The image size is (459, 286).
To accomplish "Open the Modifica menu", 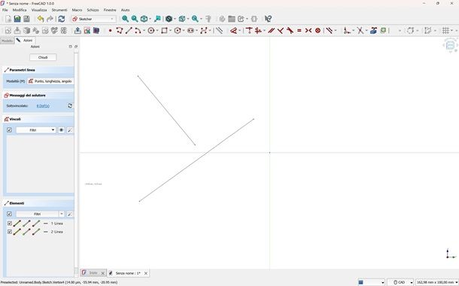I will click(x=20, y=10).
